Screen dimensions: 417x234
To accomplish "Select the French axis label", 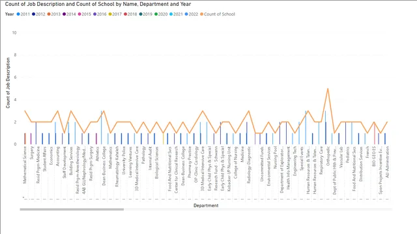I will coord(367,152).
